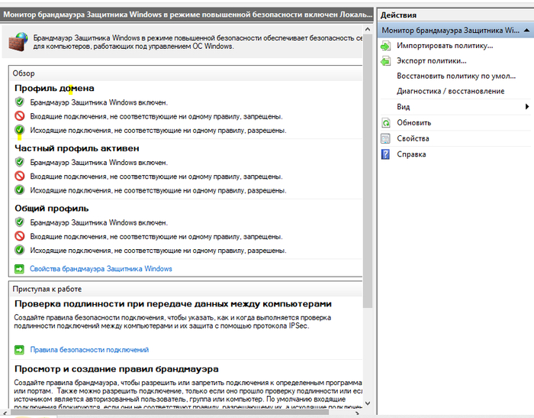The image size is (534, 418).
Task: Click domain profile text Брандмауэр Защитника Windows включен
Action: click(x=98, y=102)
